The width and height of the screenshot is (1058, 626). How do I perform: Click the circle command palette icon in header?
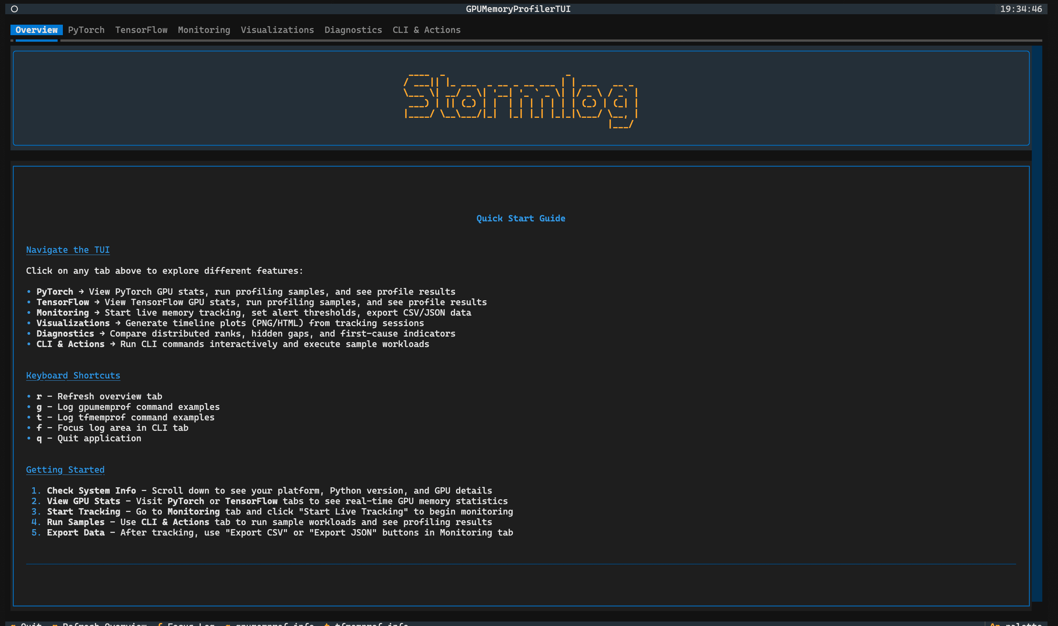coord(14,9)
